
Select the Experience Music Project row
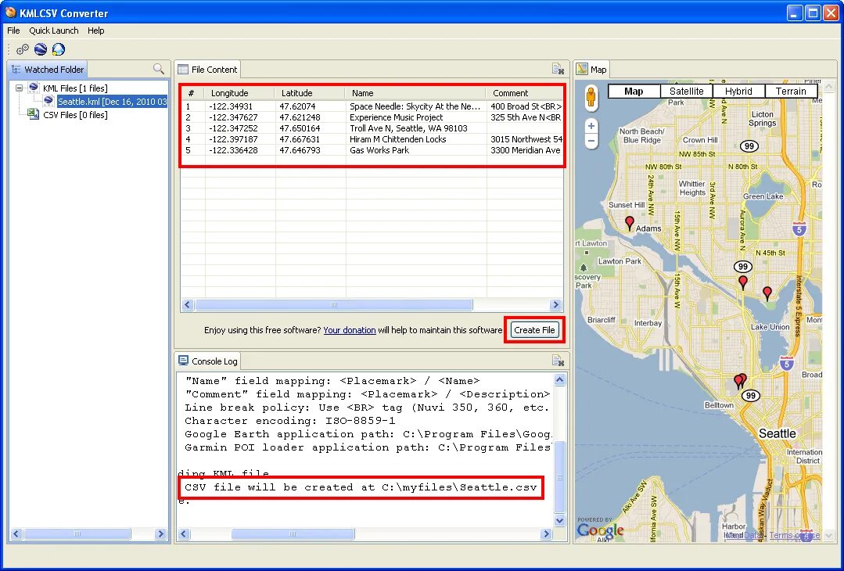[x=372, y=117]
